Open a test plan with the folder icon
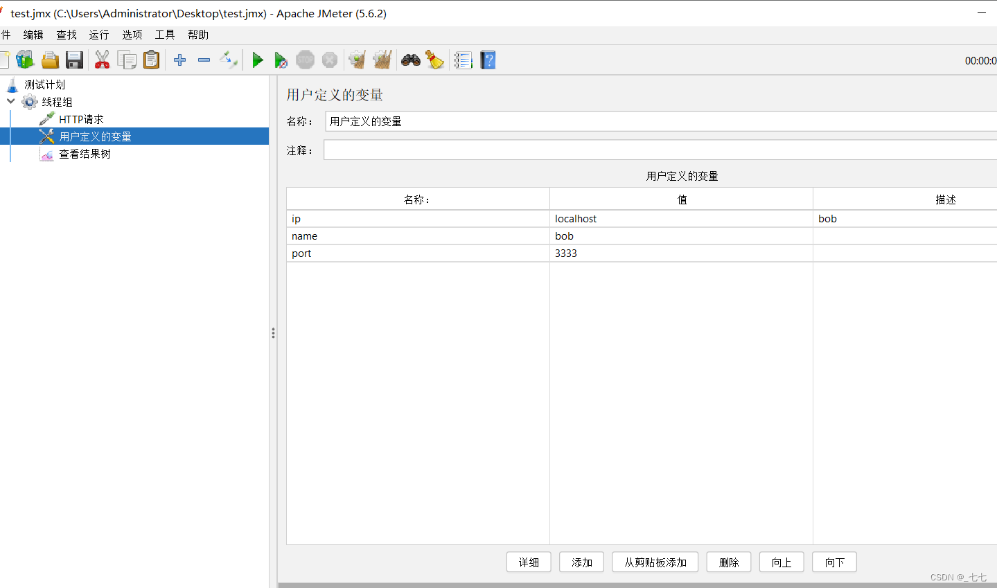Screen dimensions: 997x588 point(50,60)
